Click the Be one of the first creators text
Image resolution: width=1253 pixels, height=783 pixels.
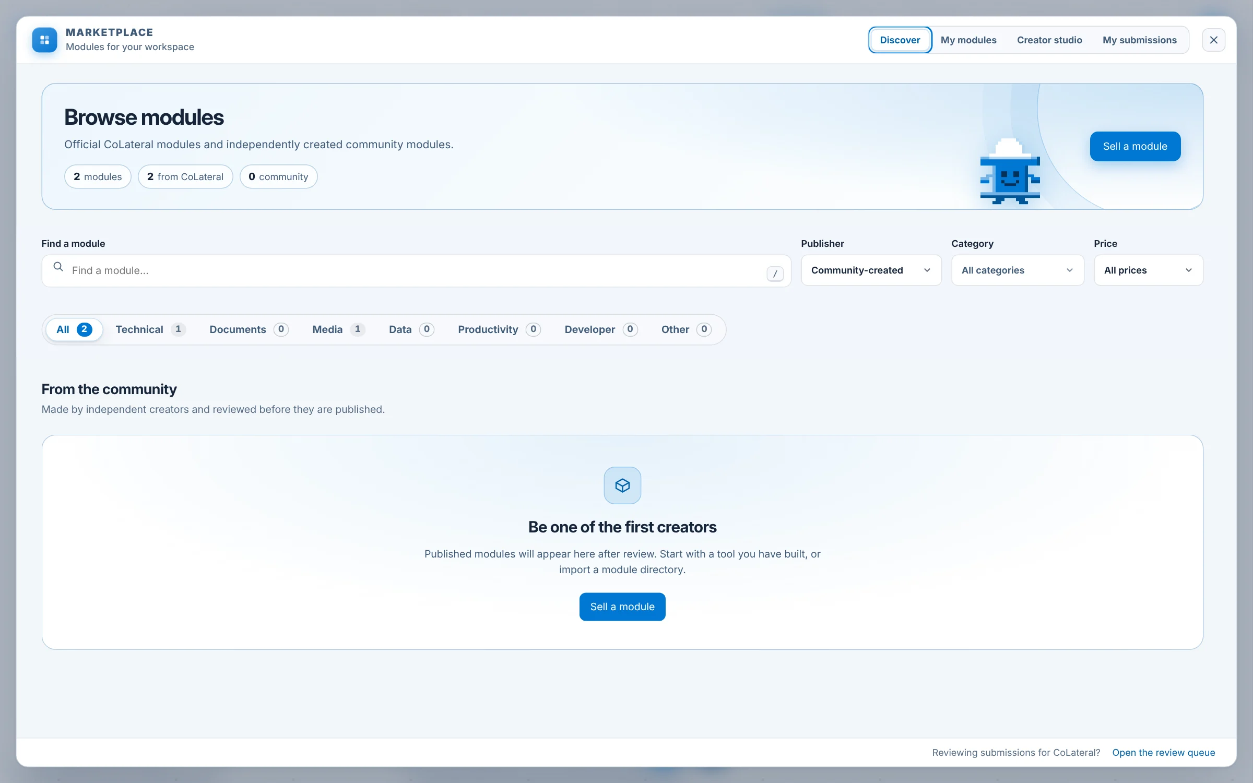[x=622, y=527]
